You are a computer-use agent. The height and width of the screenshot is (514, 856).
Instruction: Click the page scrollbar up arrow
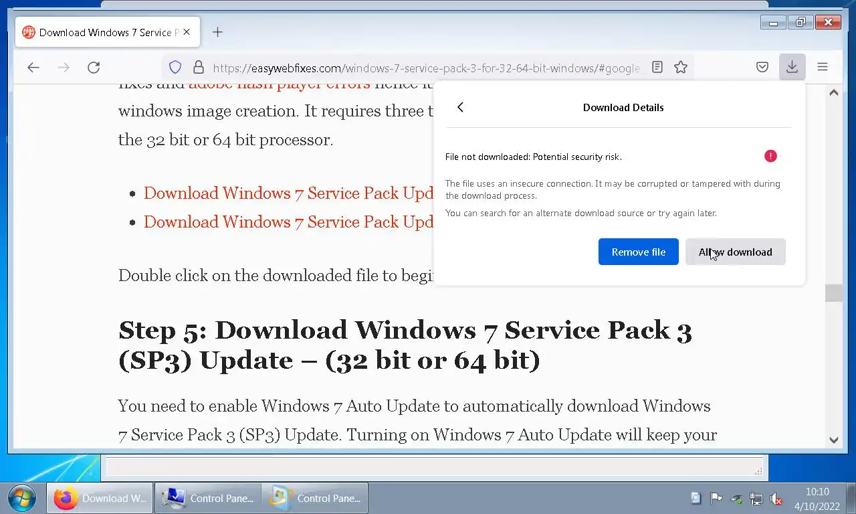tap(834, 92)
